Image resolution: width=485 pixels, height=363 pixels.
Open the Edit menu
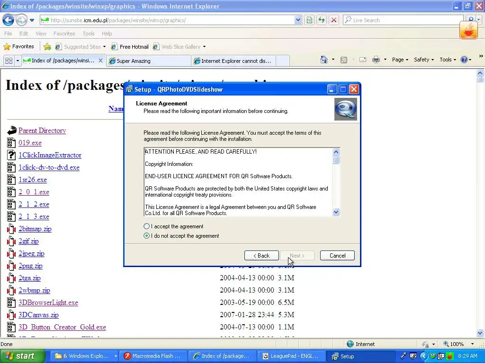pyautogui.click(x=24, y=34)
